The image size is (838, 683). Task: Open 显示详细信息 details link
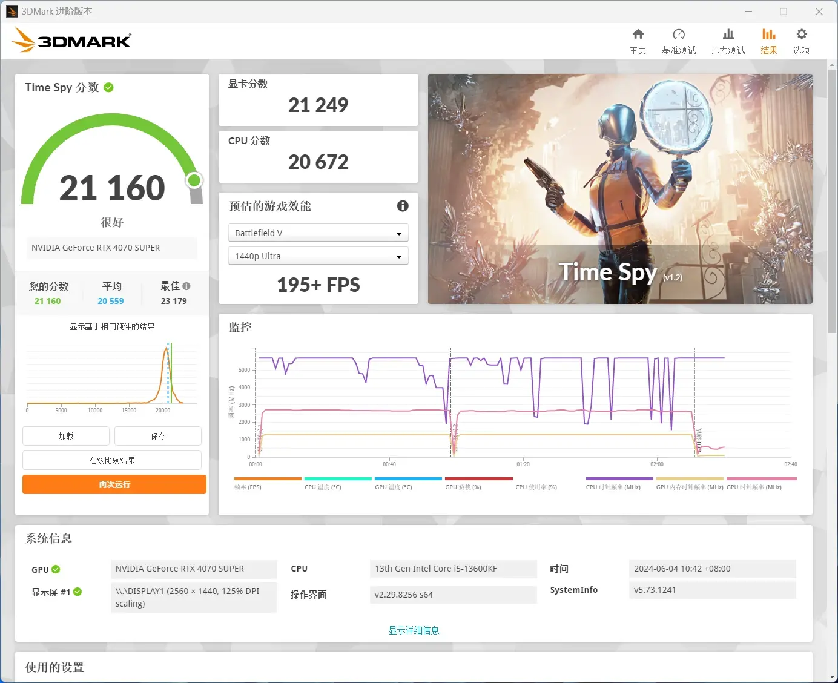[414, 630]
